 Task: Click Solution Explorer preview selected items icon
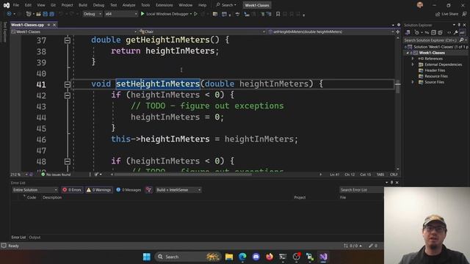[x=462, y=32]
